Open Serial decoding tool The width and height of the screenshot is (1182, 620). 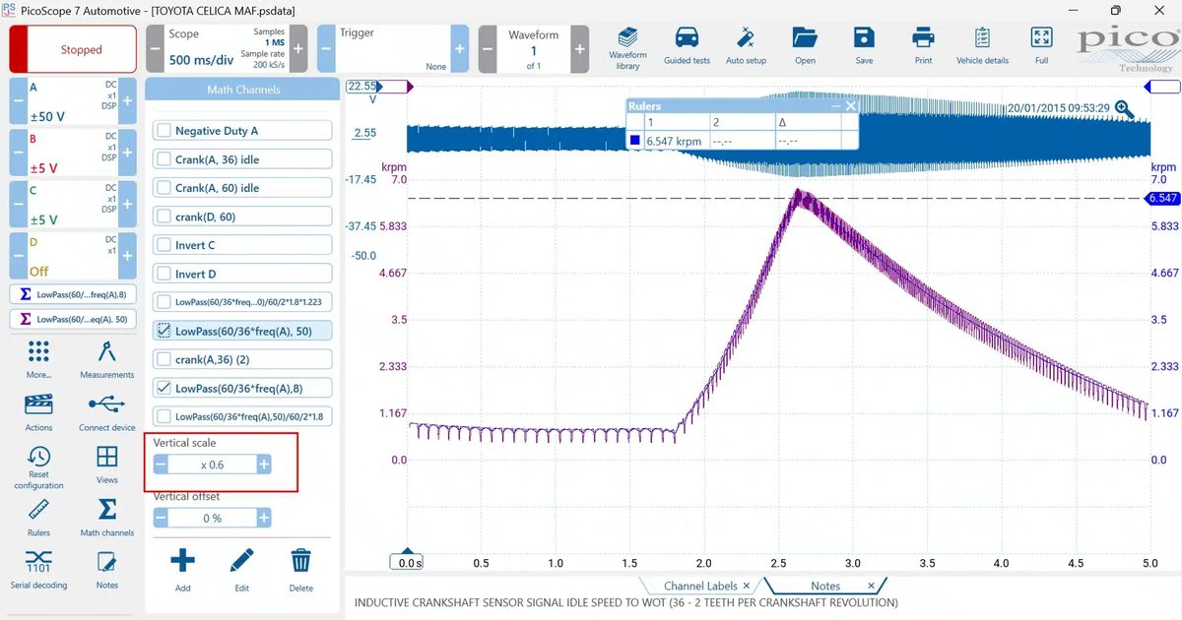point(38,570)
